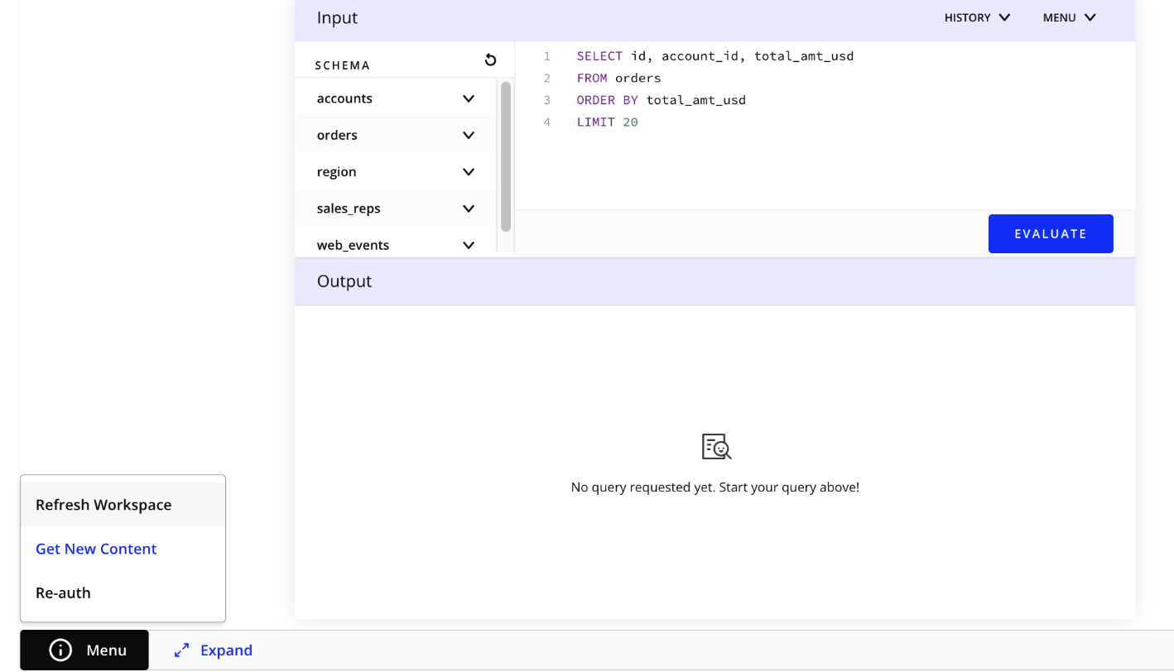
Task: Click the Output section header
Action: point(344,281)
